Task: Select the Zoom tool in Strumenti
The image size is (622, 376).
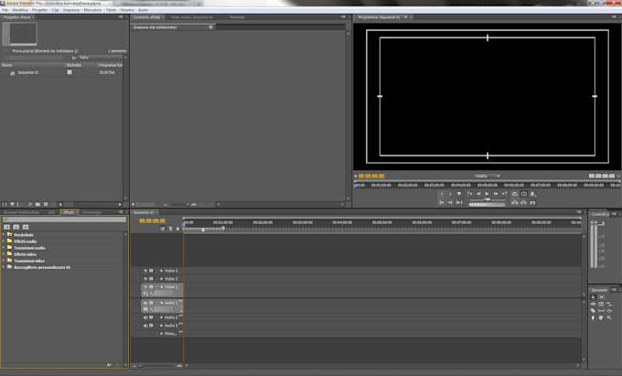Action: [x=609, y=317]
